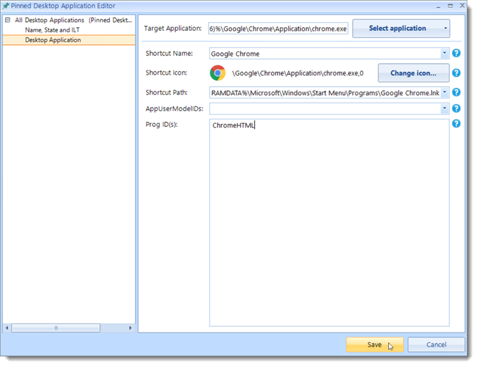Click the tree horizontal scrollbar thumb
Viewport: 477px width, 366px height.
click(x=56, y=328)
